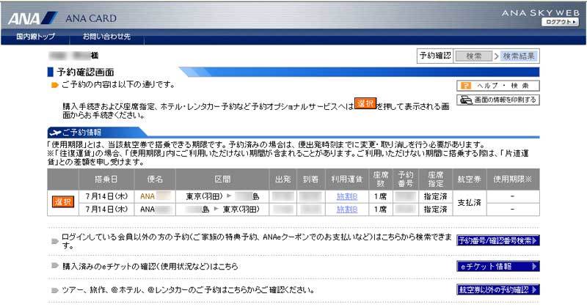Select the 検索結果 step in the breadcrumb
Image resolution: width=587 pixels, height=307 pixels.
click(519, 56)
